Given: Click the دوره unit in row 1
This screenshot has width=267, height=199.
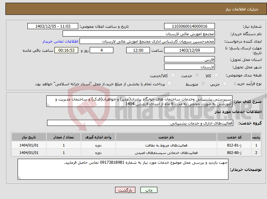Looking at the screenshot, I should [98, 146].
